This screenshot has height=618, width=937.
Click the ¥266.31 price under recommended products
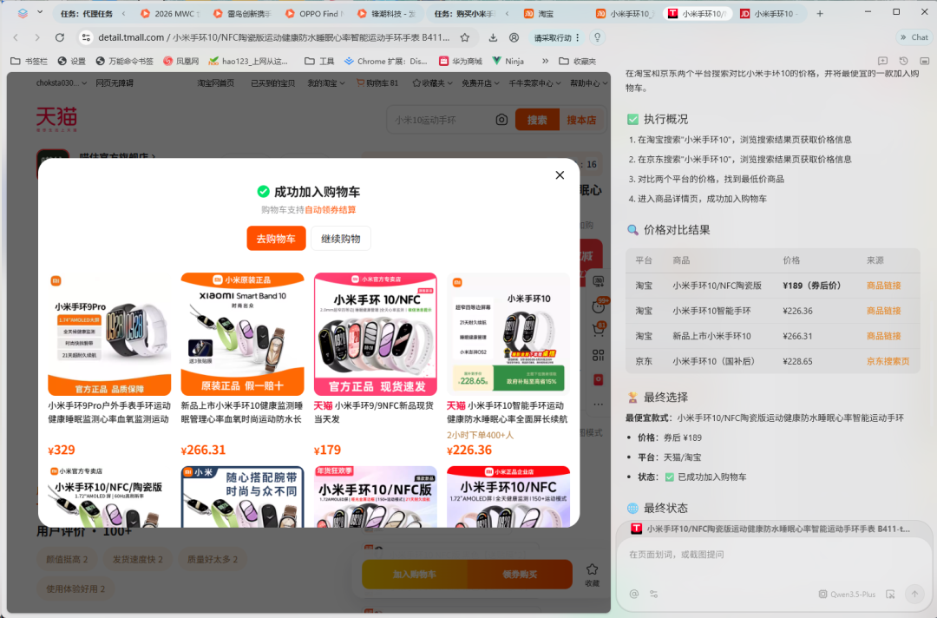pos(203,450)
